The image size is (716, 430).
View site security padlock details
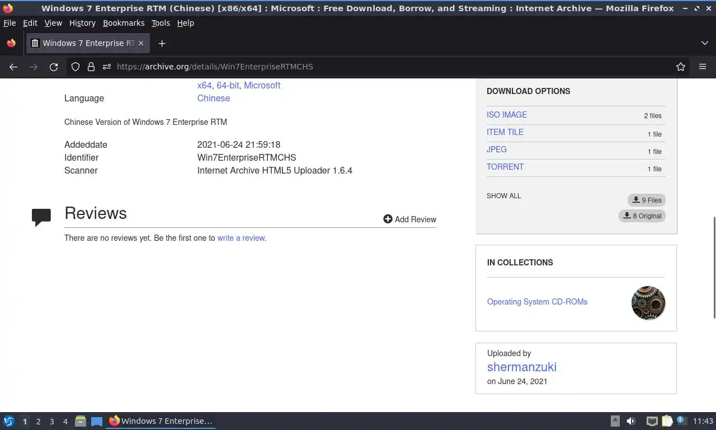(91, 67)
